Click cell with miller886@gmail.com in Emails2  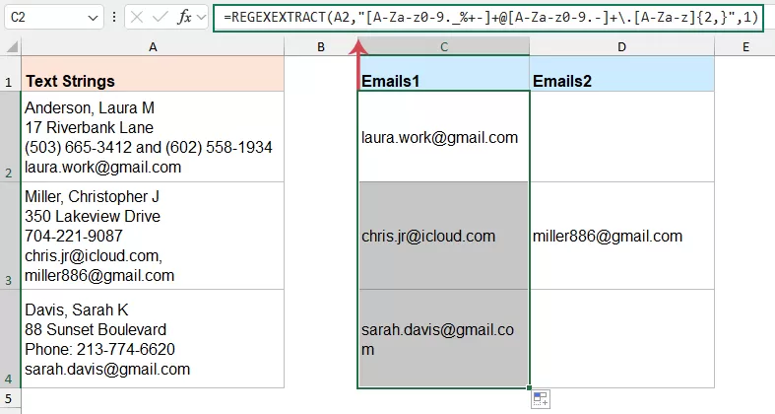(621, 236)
